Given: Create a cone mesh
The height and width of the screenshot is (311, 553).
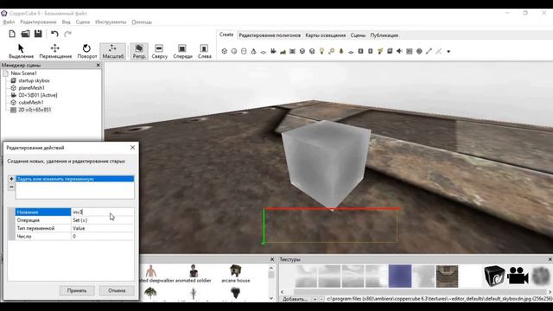Looking at the screenshot, I should coord(253,52).
